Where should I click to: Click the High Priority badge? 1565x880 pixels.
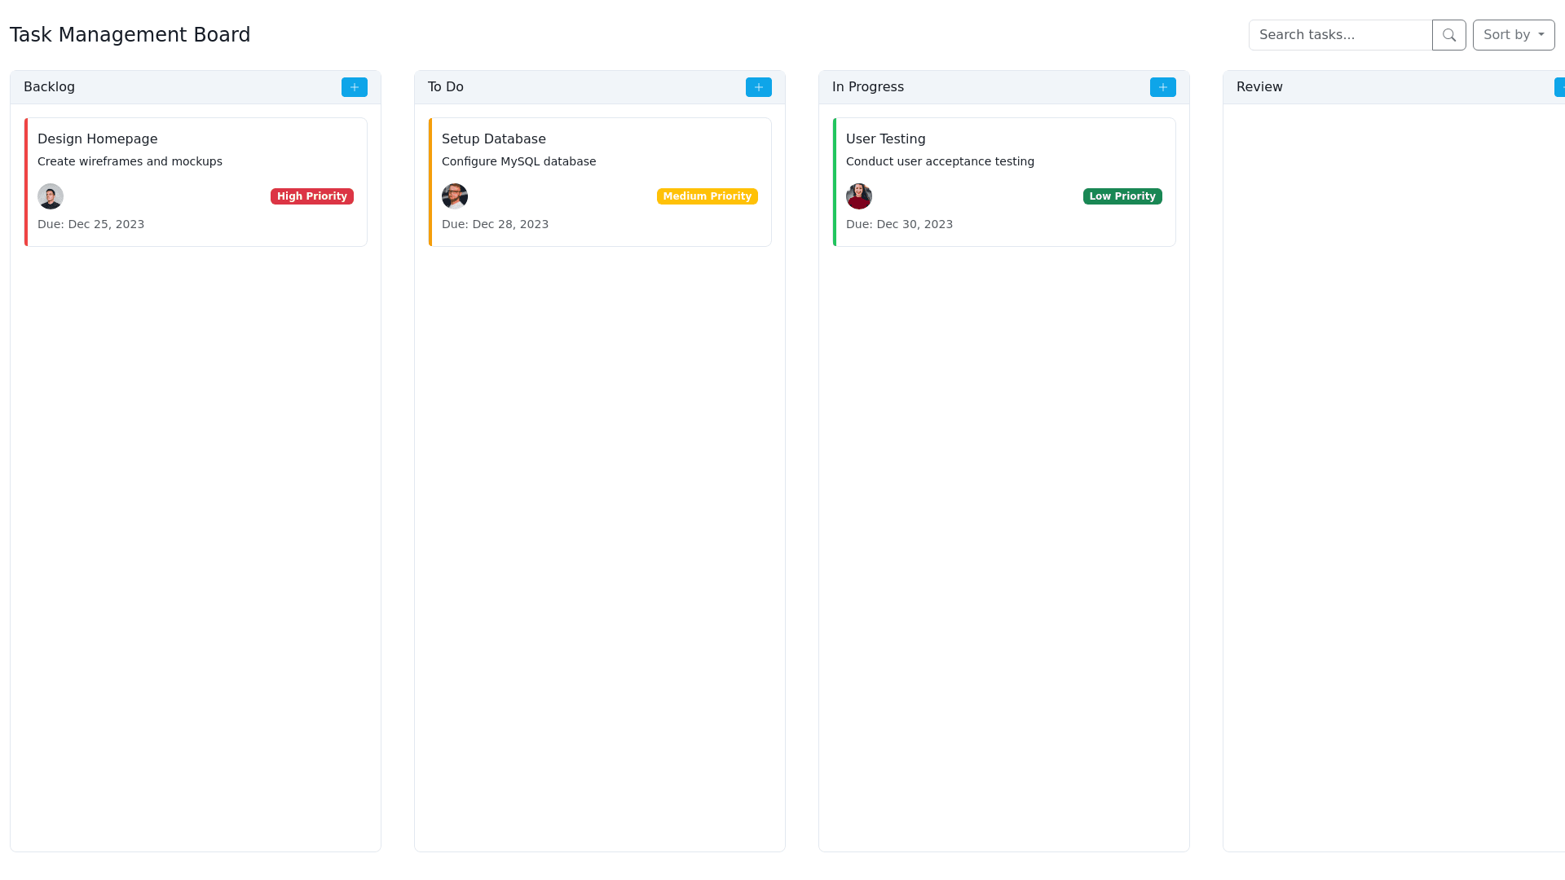tap(311, 196)
